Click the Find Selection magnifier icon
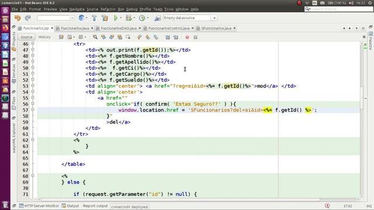 point(95,37)
